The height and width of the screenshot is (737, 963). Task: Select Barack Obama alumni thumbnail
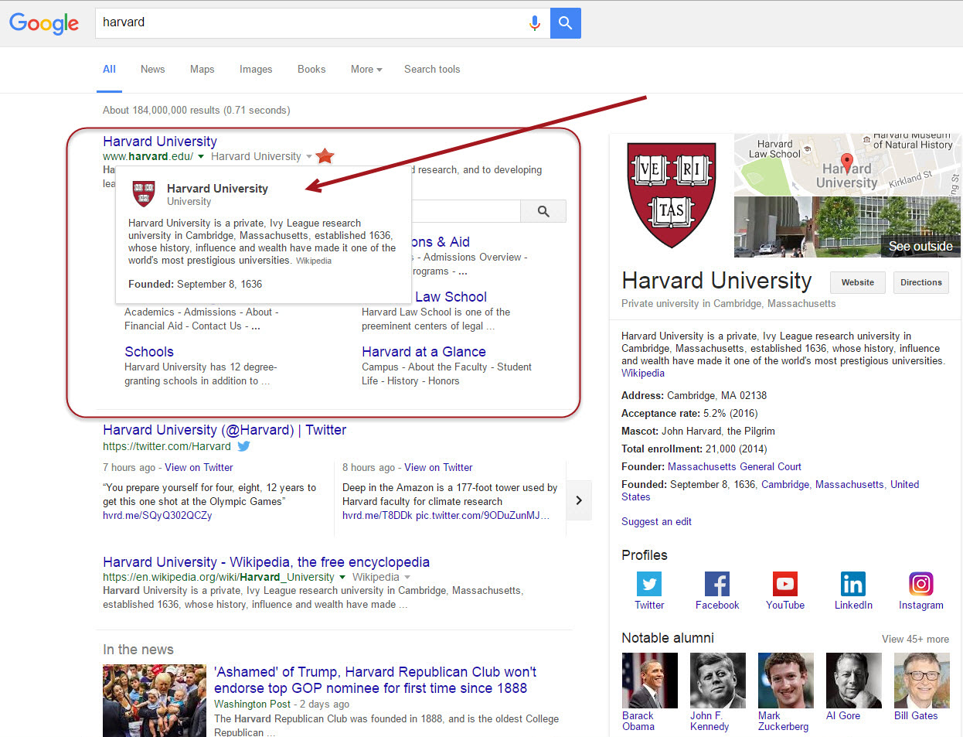[x=649, y=681]
